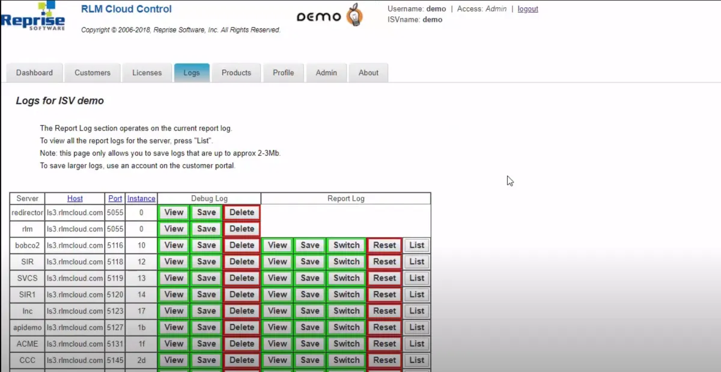
Task: Click the logout link
Action: (528, 9)
